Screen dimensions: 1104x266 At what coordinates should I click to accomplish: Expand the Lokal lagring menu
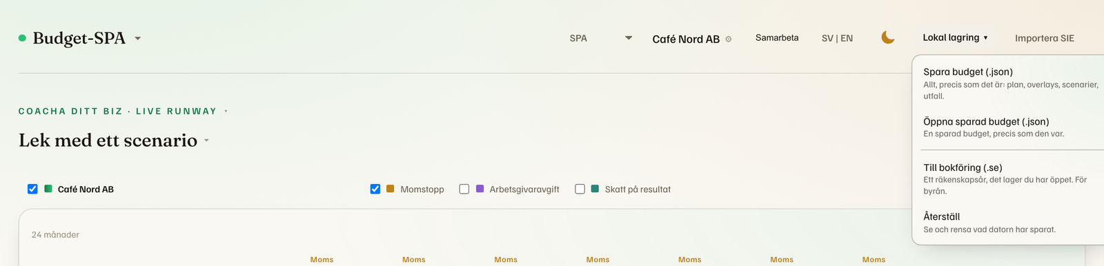[x=955, y=38]
